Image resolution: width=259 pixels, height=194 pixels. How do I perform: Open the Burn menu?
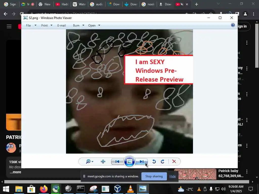tap(76, 26)
